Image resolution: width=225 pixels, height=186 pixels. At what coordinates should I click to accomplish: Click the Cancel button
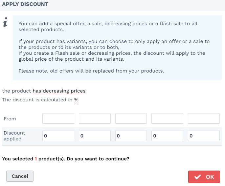coord(20,176)
